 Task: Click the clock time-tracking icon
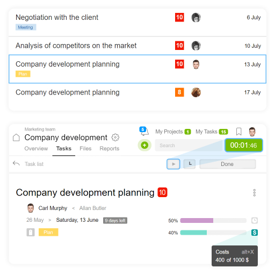tap(255, 220)
